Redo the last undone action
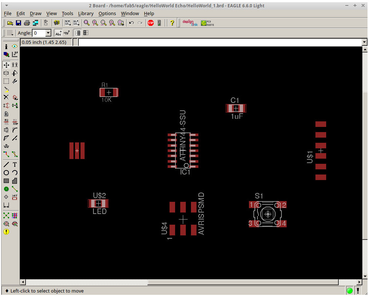Viewport: 369px width, 297px height. click(x=140, y=23)
